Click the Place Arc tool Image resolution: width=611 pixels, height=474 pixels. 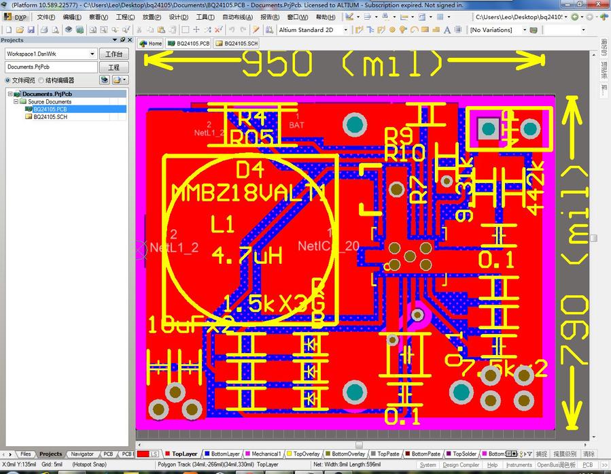(414, 30)
